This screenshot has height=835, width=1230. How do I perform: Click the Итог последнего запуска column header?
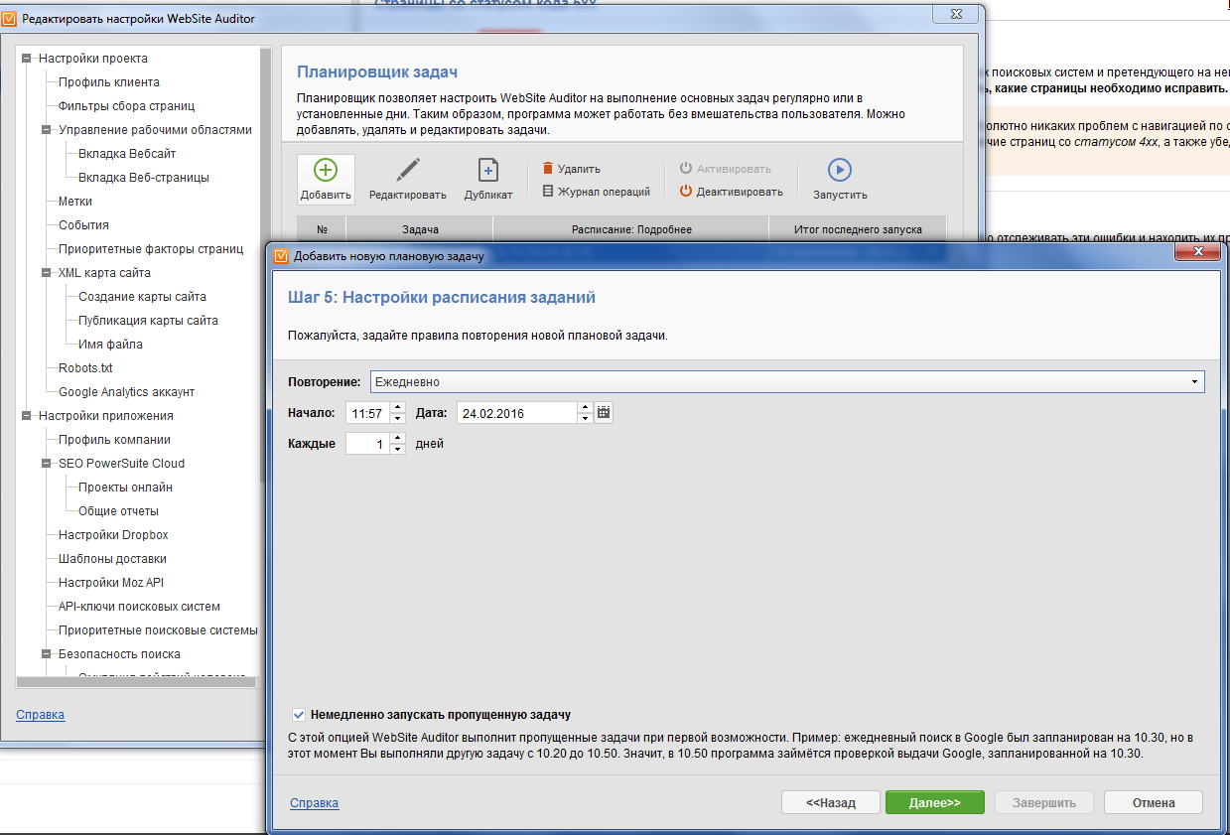pyautogui.click(x=858, y=229)
